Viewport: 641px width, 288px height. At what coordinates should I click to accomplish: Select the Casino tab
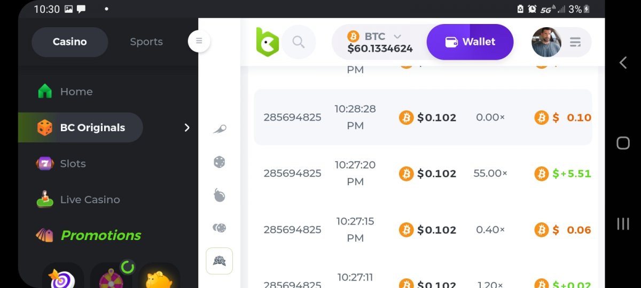(x=70, y=42)
